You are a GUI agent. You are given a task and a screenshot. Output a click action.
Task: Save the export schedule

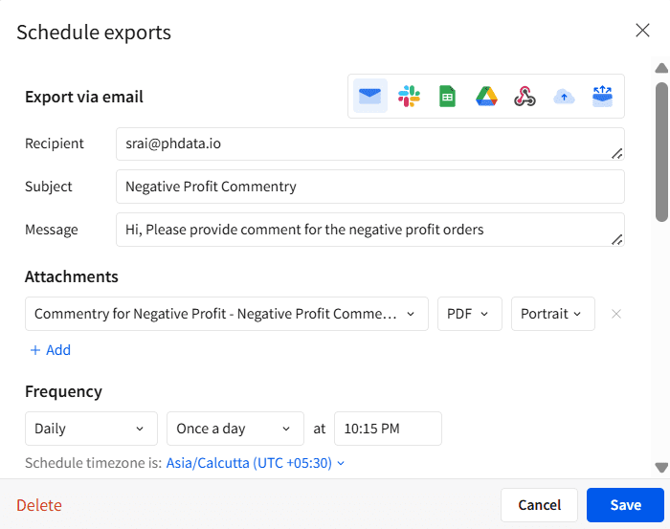625,505
